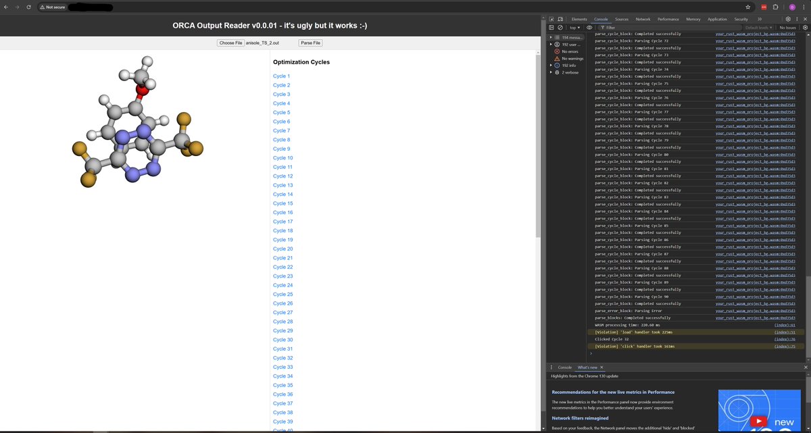
Task: Open the Cycle 32 link
Action: [x=282, y=358]
